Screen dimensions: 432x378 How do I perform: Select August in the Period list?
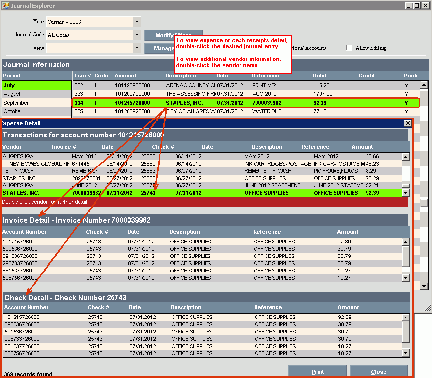click(x=37, y=94)
